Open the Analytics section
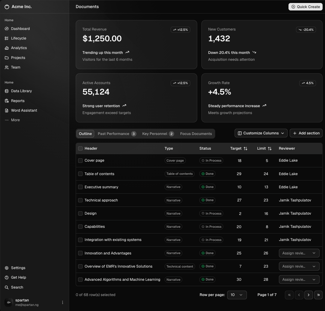 point(19,48)
